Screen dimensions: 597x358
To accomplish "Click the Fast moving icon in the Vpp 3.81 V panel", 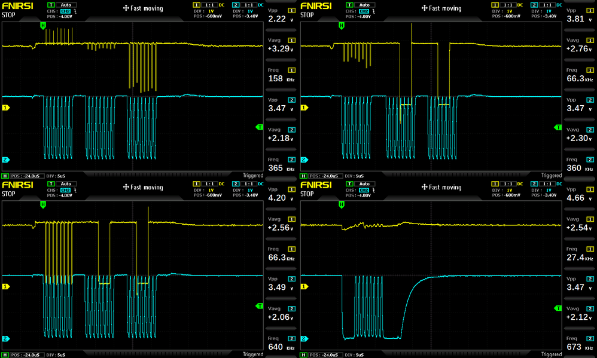I will pos(425,8).
